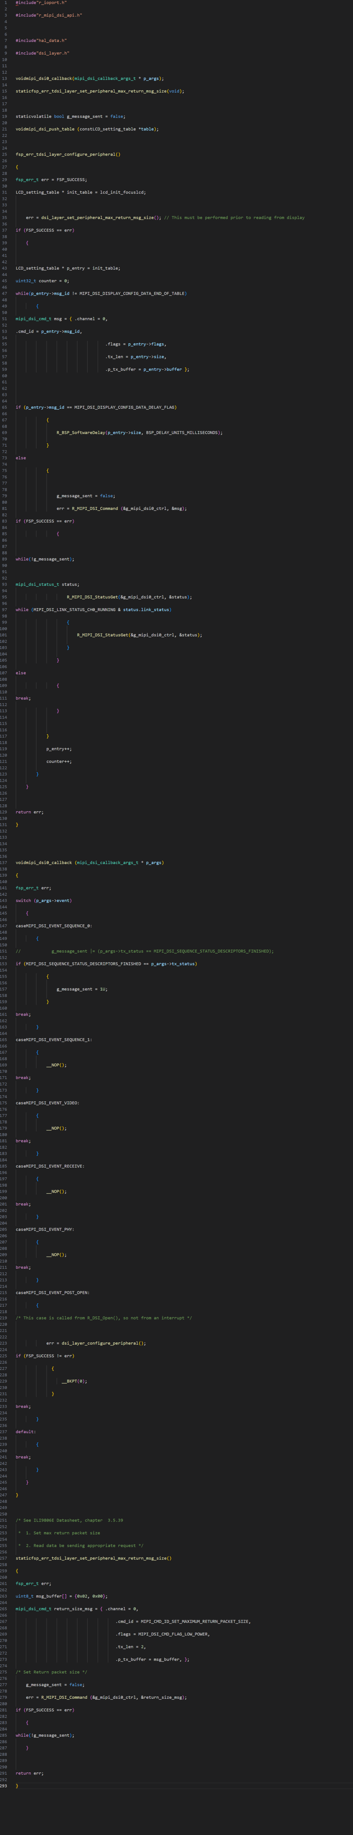This screenshot has height=1835, width=353.
Task: Click the while loop with LINK_STATUS_CH0_RUNNING
Action: [94, 610]
